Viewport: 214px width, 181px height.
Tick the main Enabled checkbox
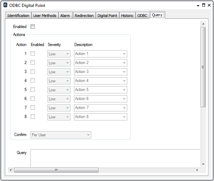click(x=33, y=27)
